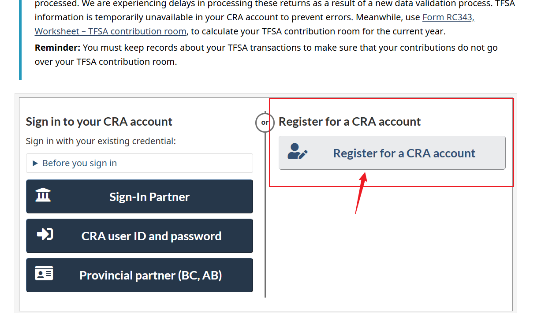Screen dimensions: 541x313
Task: Click the user-with-pencil register icon
Action: point(298,152)
